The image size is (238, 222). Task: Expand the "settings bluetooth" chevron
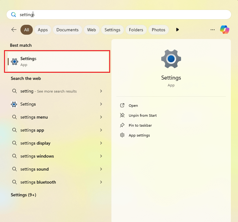(101, 182)
